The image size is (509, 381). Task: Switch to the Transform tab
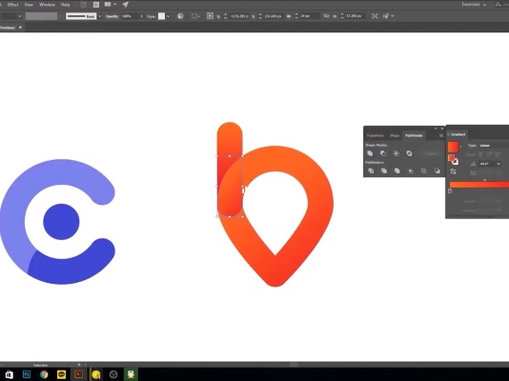[375, 135]
